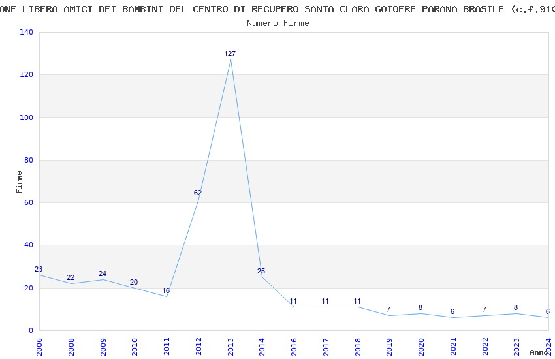Image resolution: width=555 pixels, height=359 pixels.
Task: Click the x-axis year label 2017
Action: tap(326, 347)
